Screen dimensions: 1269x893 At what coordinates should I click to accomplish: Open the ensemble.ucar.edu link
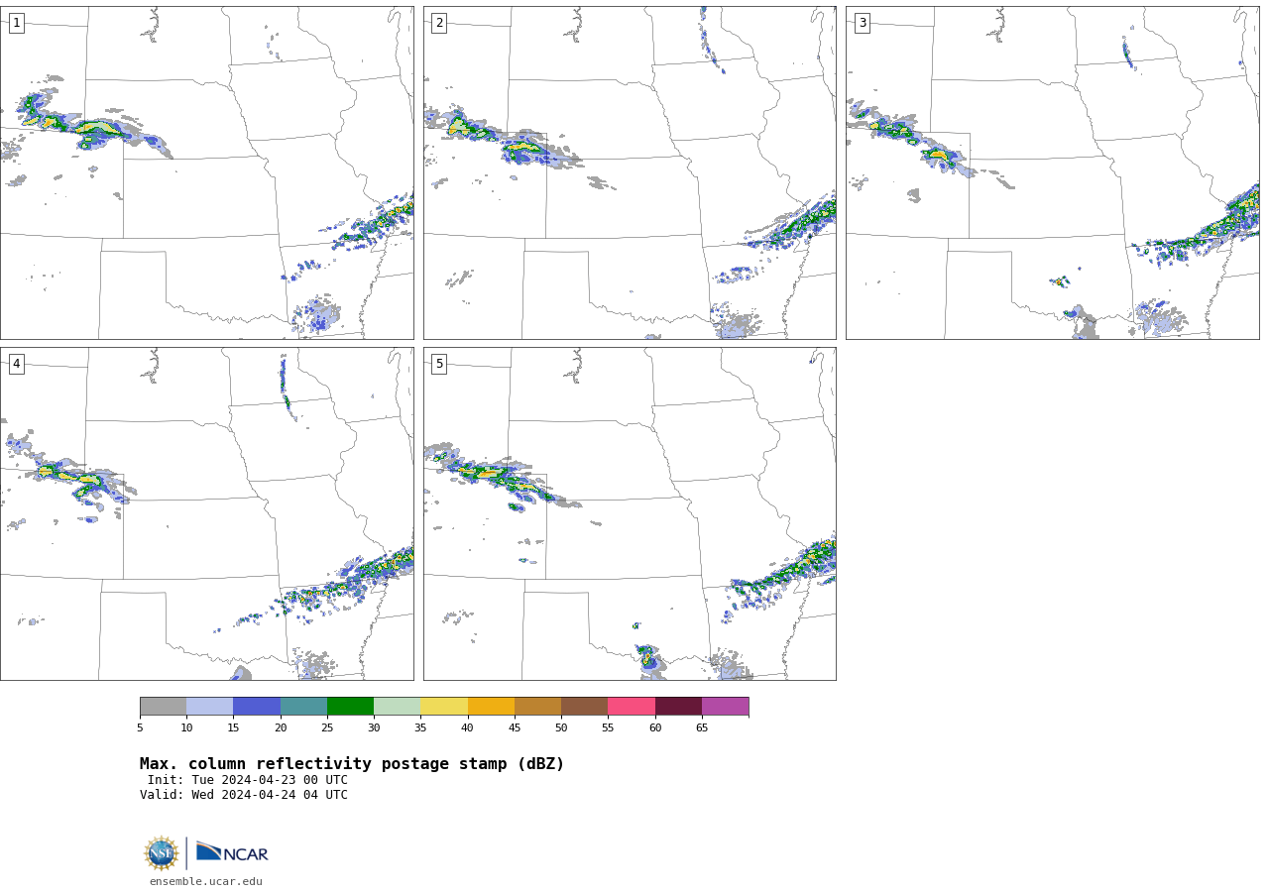click(206, 882)
